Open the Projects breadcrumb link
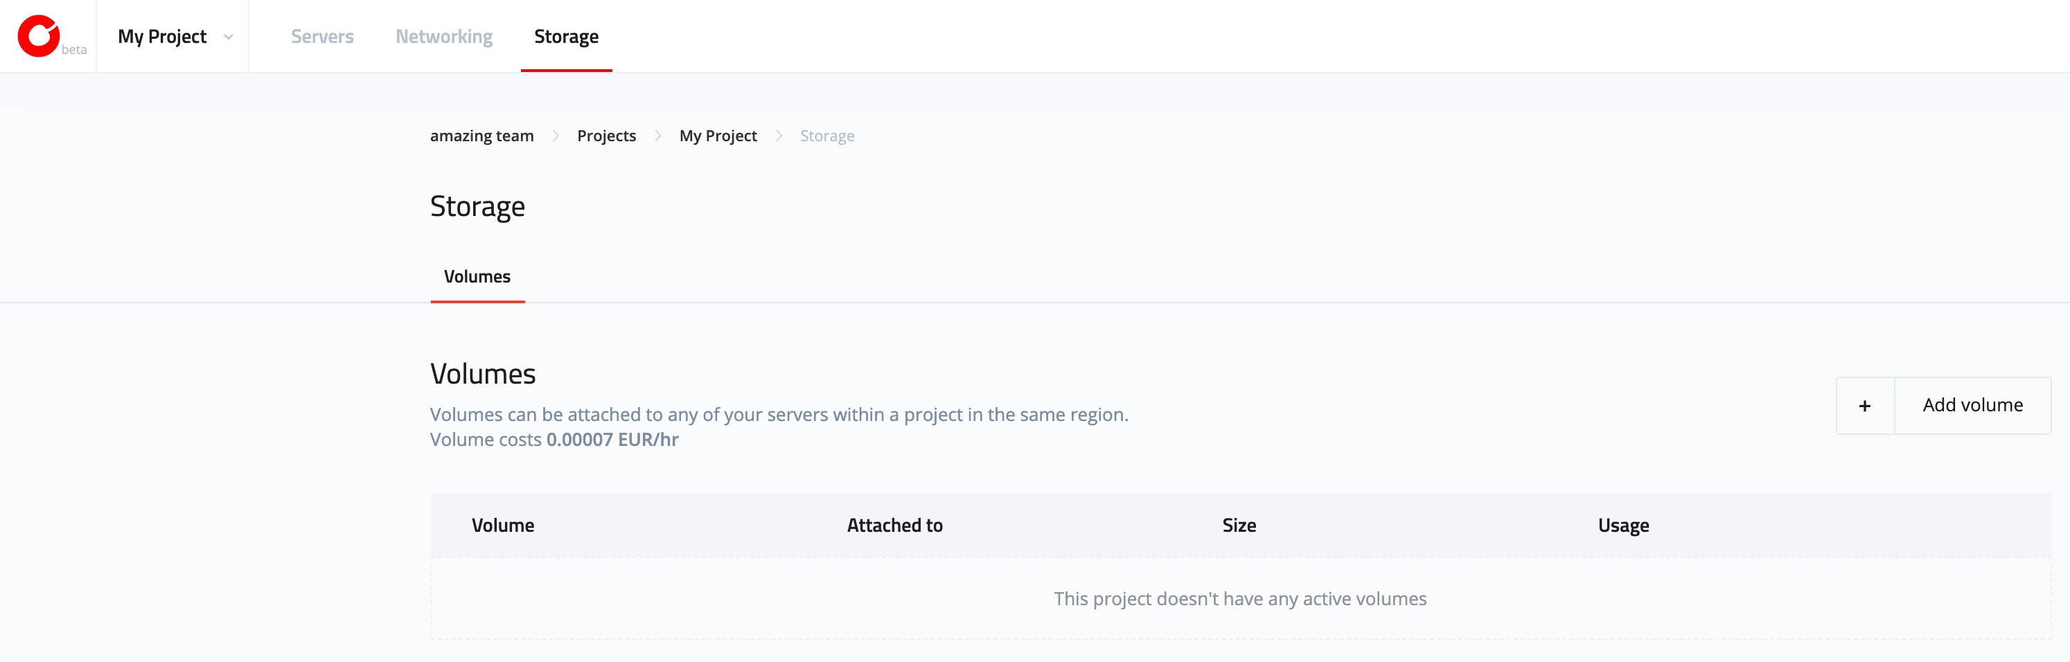2070x662 pixels. tap(607, 136)
